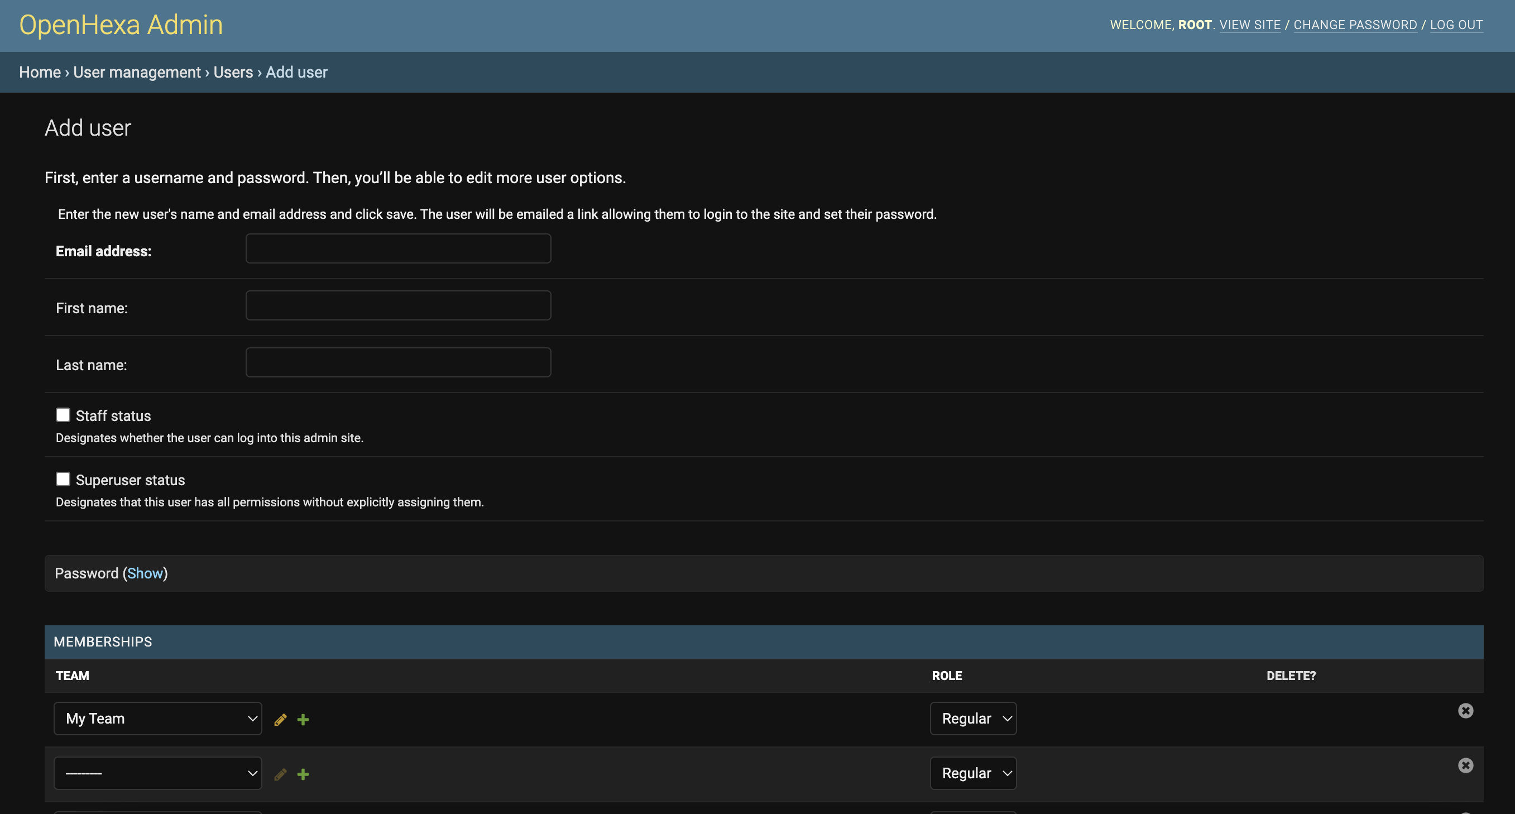1515x814 pixels.
Task: Click the View Site link
Action: (x=1250, y=25)
